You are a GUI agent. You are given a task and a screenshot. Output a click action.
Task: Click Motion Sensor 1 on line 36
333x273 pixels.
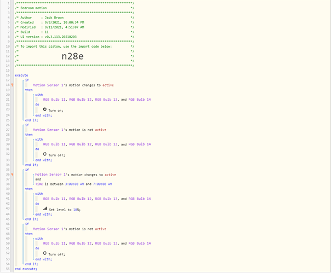tap(50, 175)
